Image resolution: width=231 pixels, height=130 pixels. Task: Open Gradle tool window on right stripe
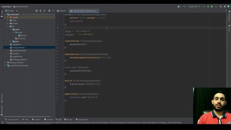click(x=229, y=28)
